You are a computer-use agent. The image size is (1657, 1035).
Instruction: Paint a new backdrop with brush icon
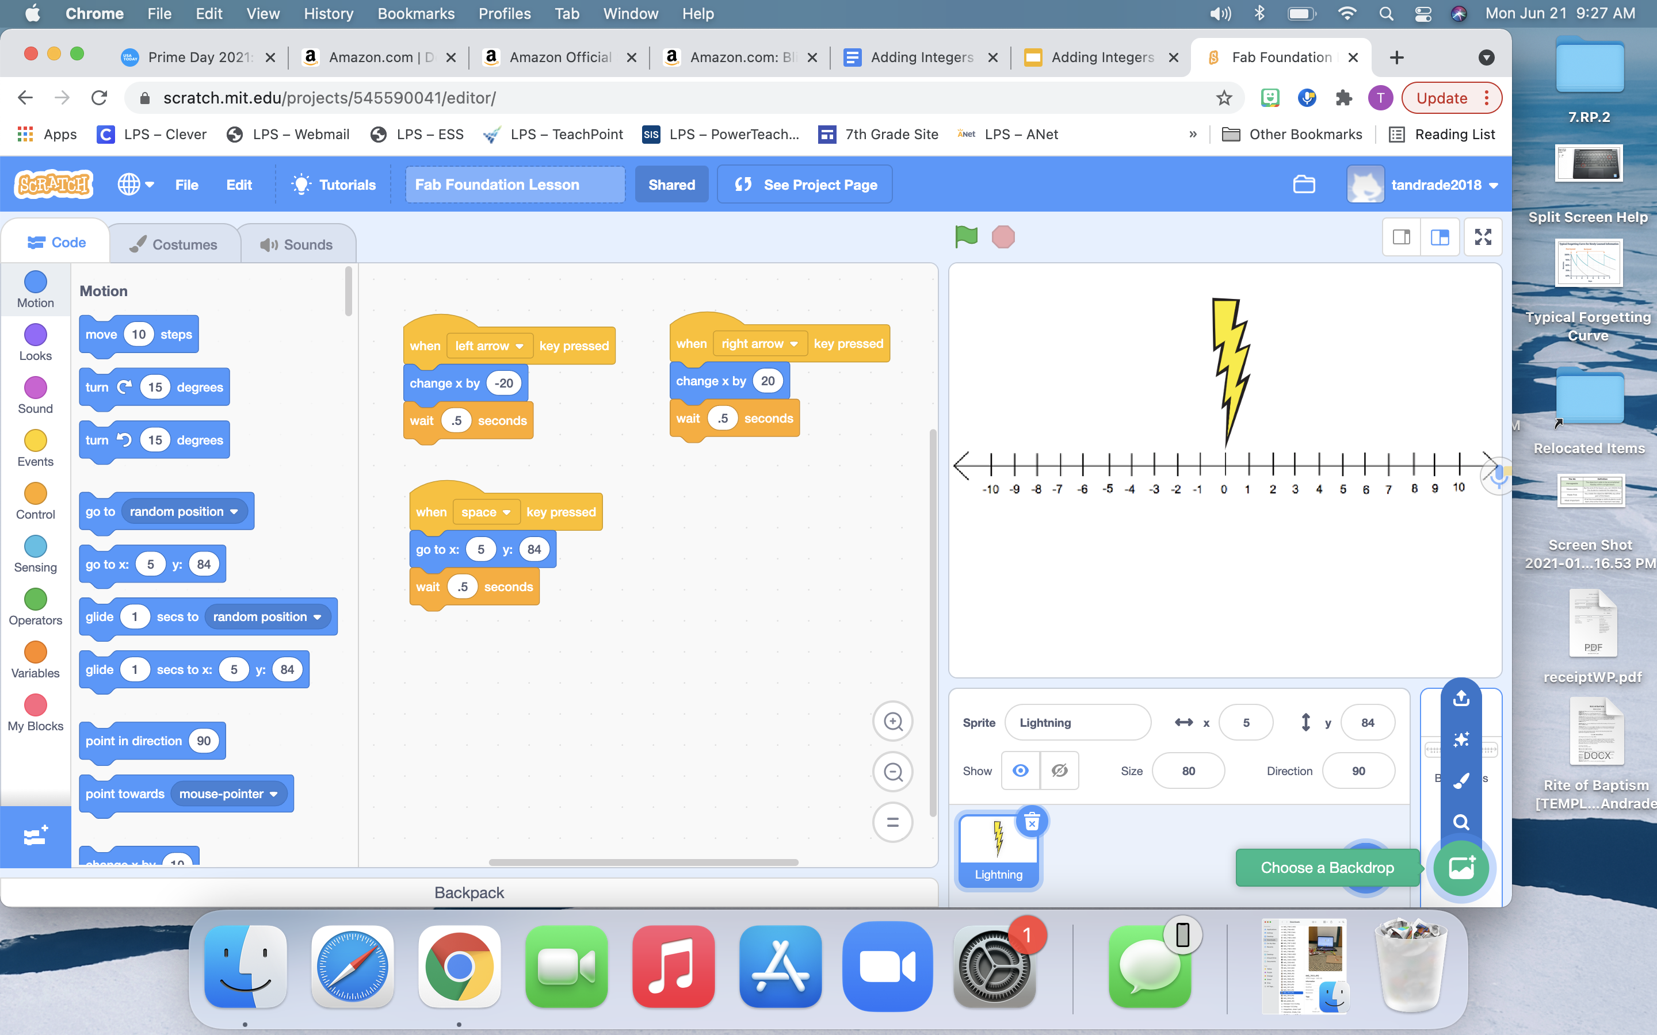click(x=1461, y=781)
